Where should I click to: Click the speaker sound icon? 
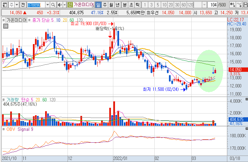click(x=60, y=5)
